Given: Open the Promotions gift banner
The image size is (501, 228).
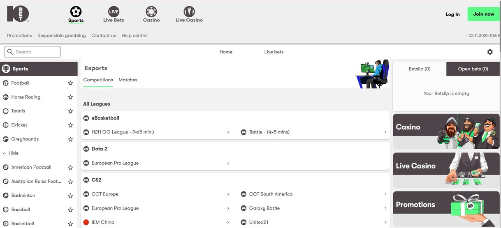Looking at the screenshot, I should point(446,208).
